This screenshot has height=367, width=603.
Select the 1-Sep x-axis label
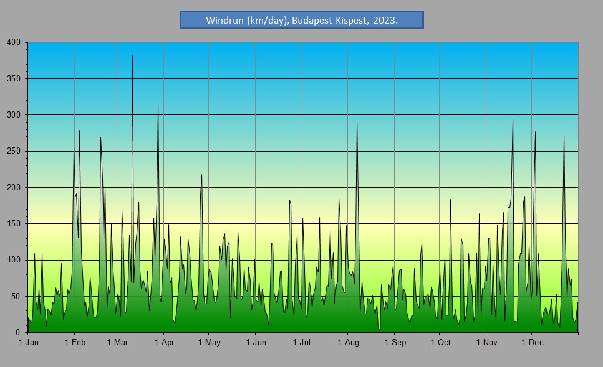coord(395,342)
